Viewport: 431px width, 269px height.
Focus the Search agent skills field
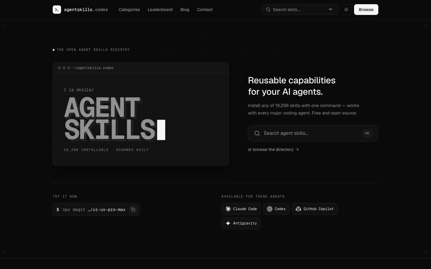click(x=313, y=133)
